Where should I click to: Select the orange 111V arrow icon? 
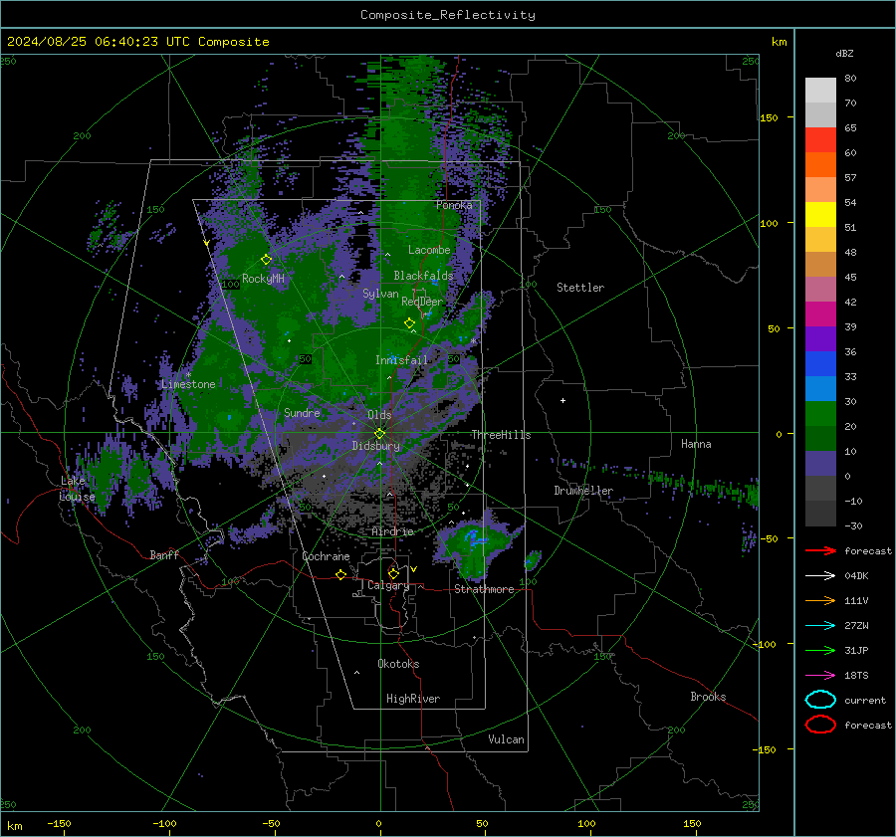(820, 600)
